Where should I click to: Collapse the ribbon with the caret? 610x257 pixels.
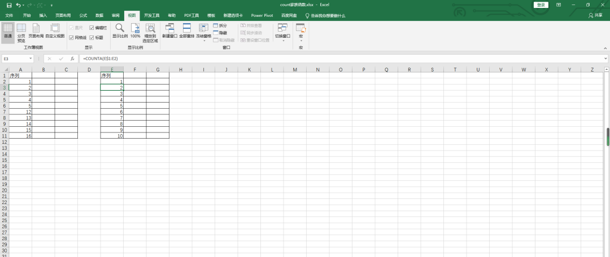[x=605, y=47]
